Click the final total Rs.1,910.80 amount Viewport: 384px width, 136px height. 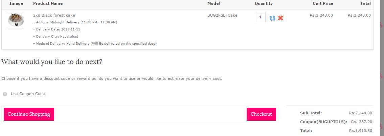click(x=361, y=131)
